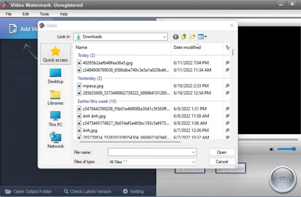Select the file mpexp.jpg
Screen dimensions: 301x197
click(93, 86)
